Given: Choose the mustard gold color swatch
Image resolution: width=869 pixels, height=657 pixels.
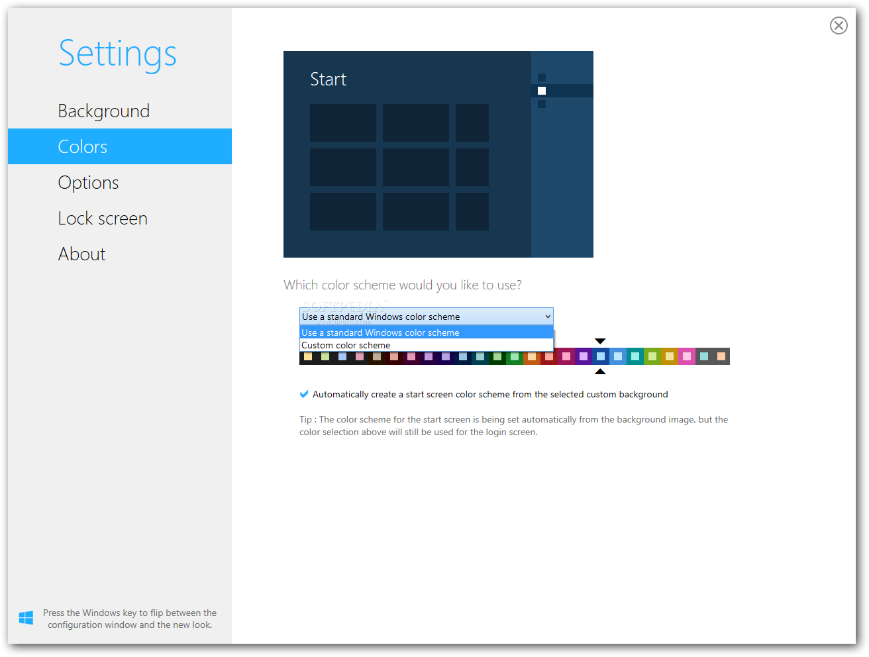Looking at the screenshot, I should point(670,356).
